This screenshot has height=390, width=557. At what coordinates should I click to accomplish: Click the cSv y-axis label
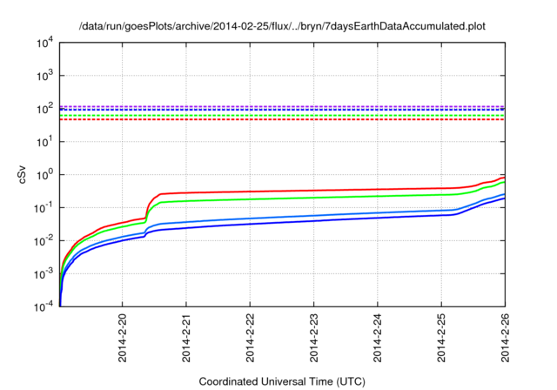click(23, 174)
